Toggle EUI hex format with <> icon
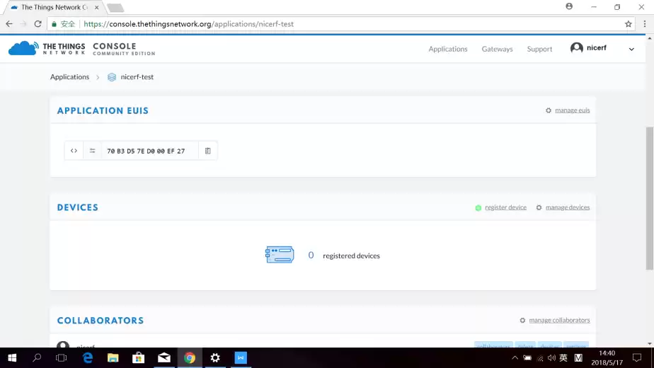The image size is (654, 368). [74, 151]
